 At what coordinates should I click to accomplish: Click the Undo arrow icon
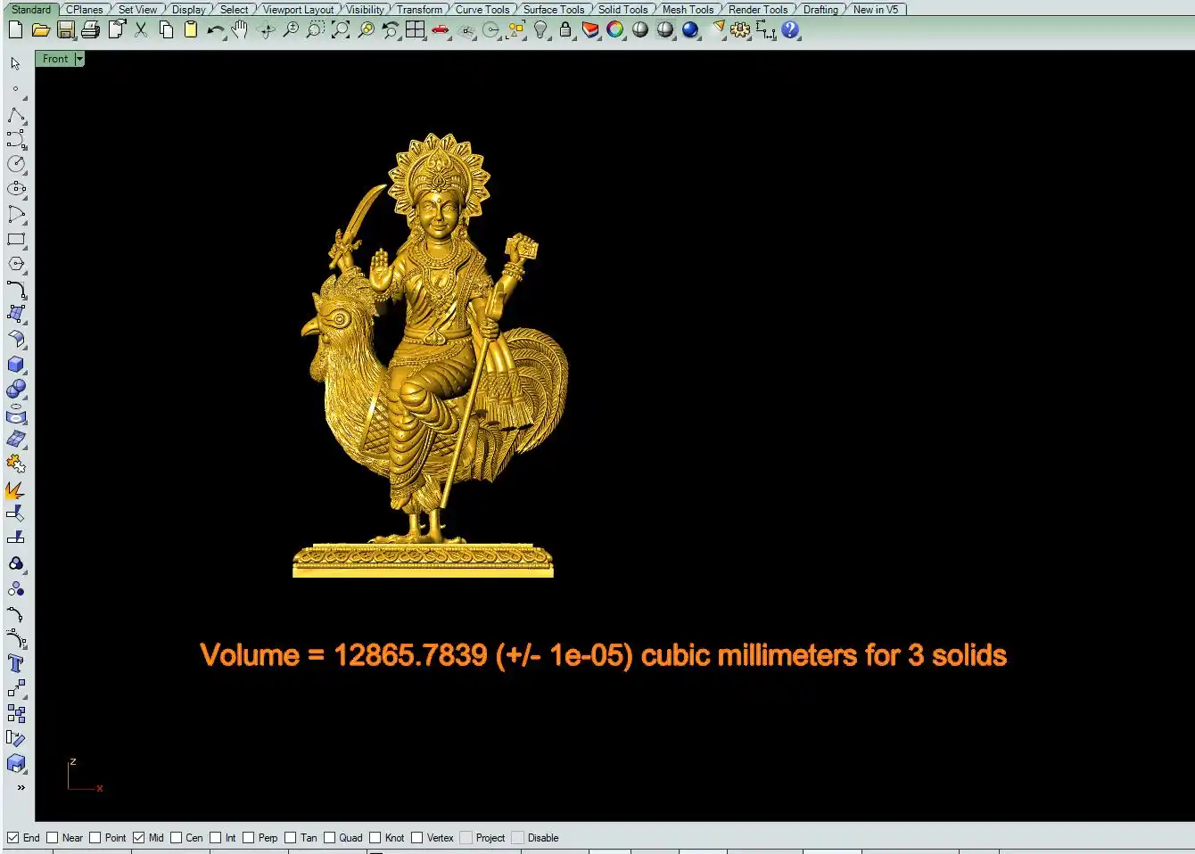215,29
